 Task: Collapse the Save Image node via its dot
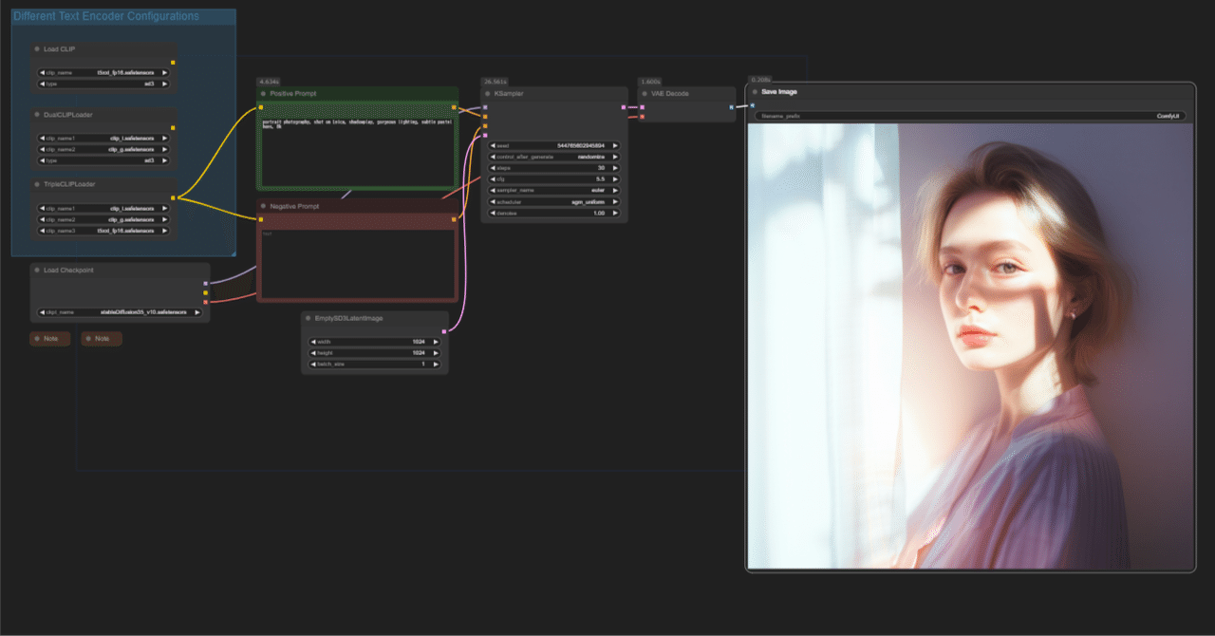tap(756, 91)
